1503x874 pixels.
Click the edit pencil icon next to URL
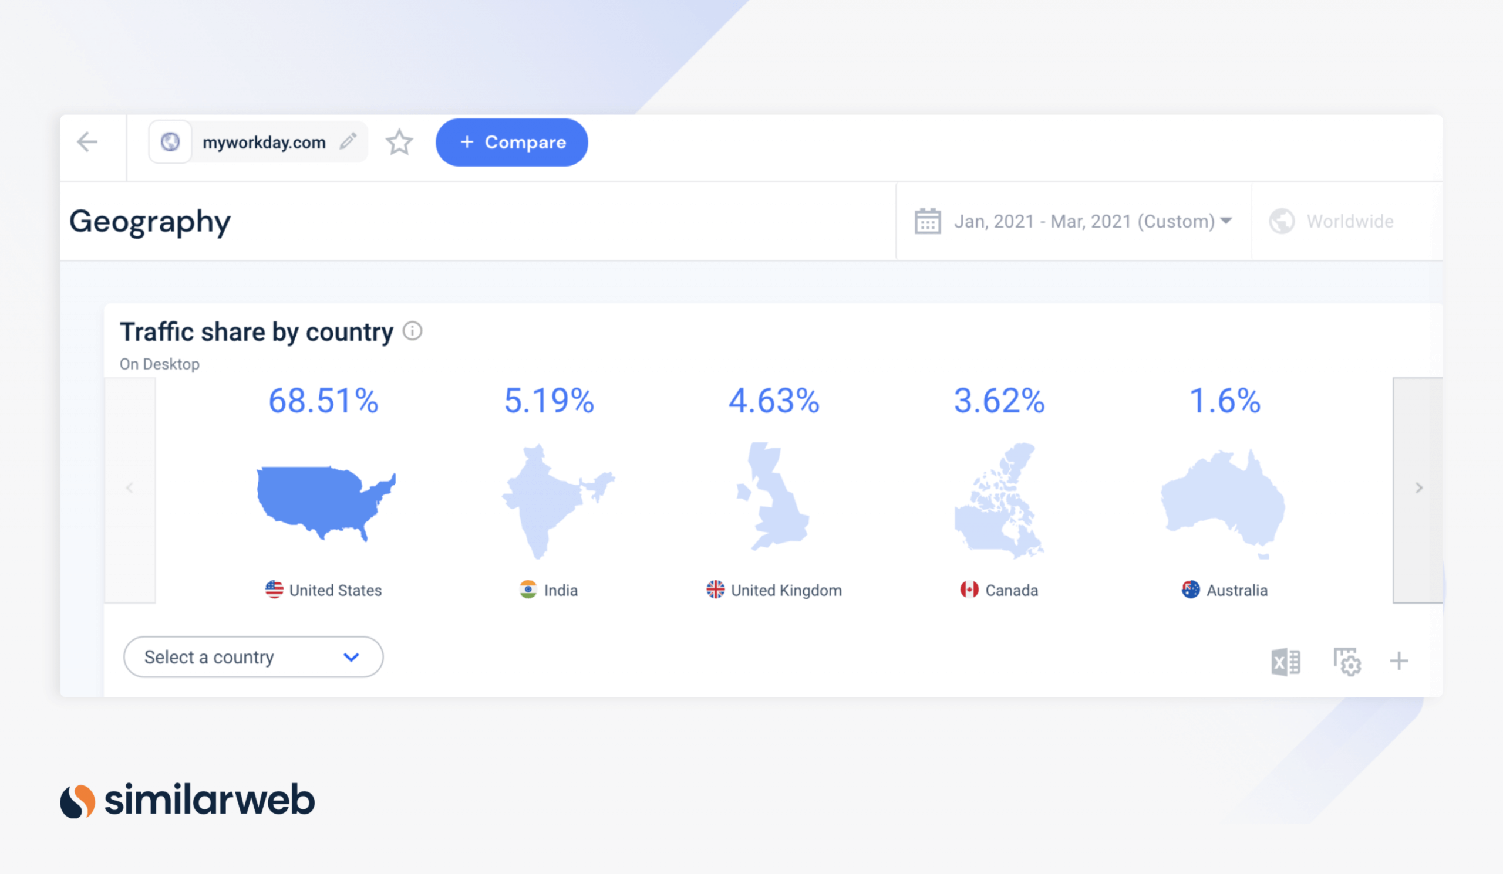point(346,143)
